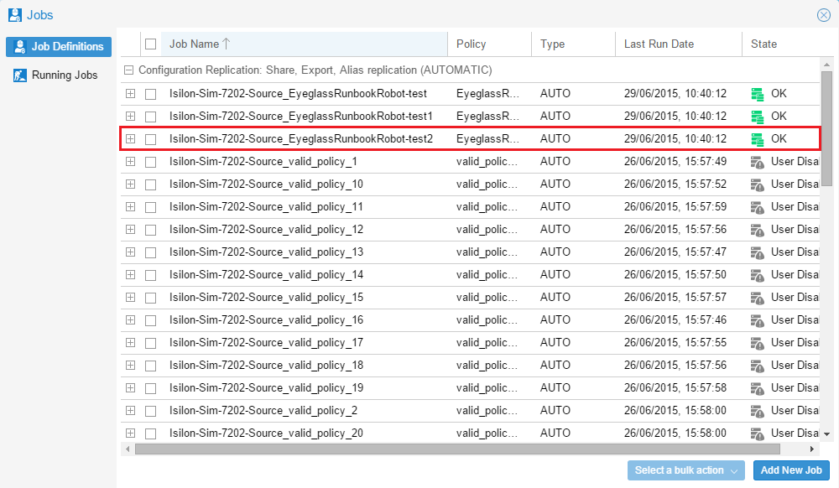Click OK state icon for EyeglassRunbookRobot-test
Image resolution: width=839 pixels, height=488 pixels.
click(757, 94)
